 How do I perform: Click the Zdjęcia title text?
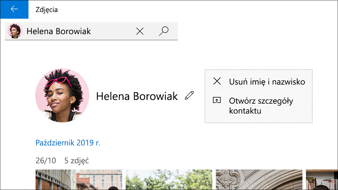47,10
